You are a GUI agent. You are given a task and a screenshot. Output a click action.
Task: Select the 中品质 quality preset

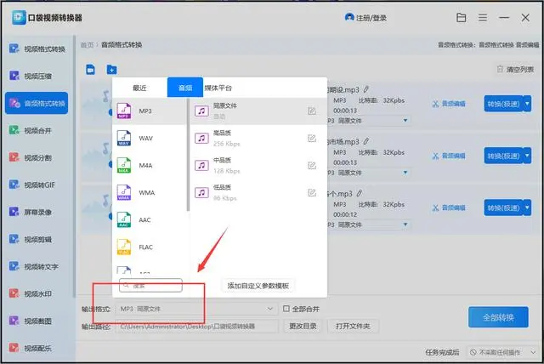[258, 166]
